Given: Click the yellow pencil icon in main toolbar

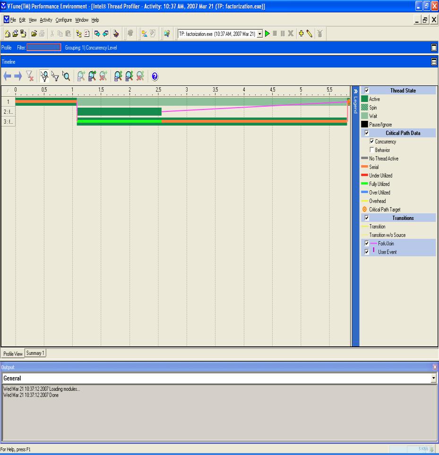Looking at the screenshot, I should (309, 34).
